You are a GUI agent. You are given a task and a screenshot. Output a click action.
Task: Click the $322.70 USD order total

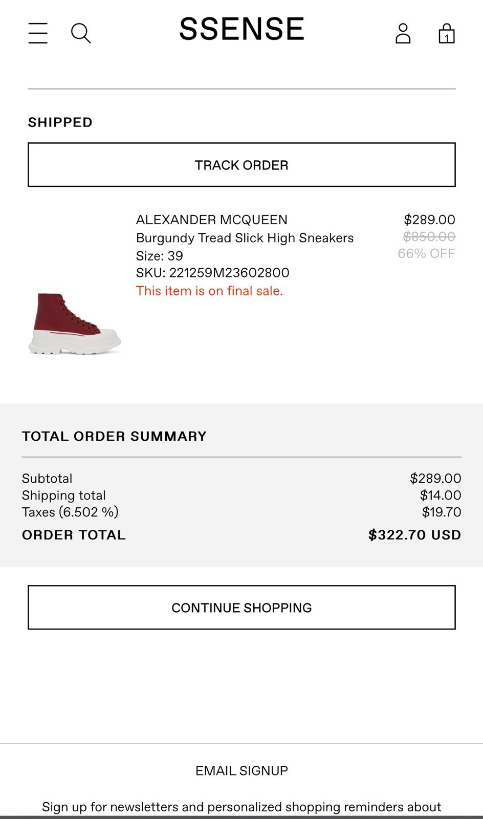[x=415, y=535]
